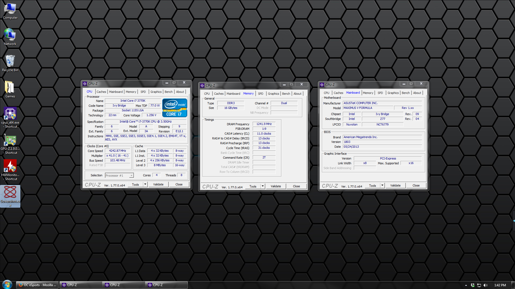The width and height of the screenshot is (515, 289).
Task: Click the Bus Speed value 103.48 MHz
Action: [x=117, y=161]
